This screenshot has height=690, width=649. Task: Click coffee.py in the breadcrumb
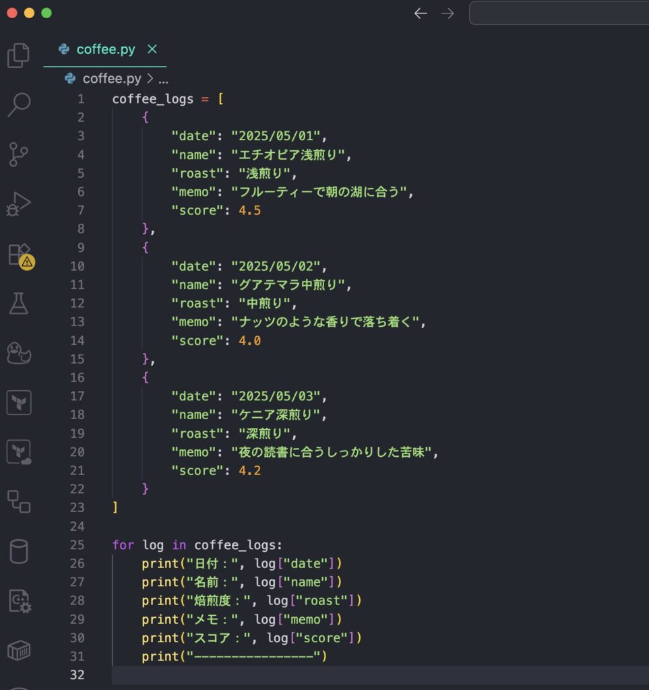click(x=111, y=79)
